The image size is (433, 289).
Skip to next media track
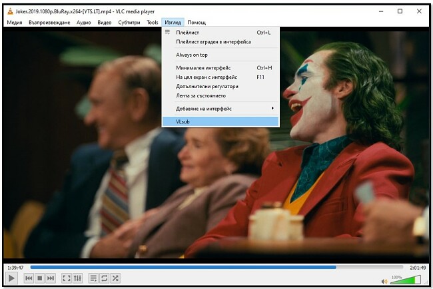tap(51, 278)
